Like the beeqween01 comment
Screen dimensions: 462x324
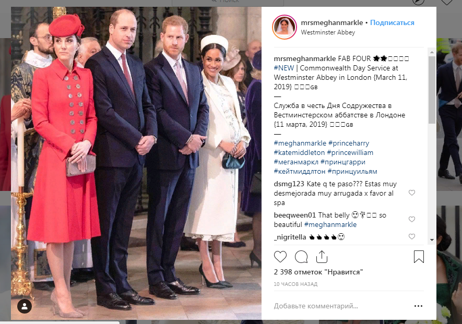(412, 219)
